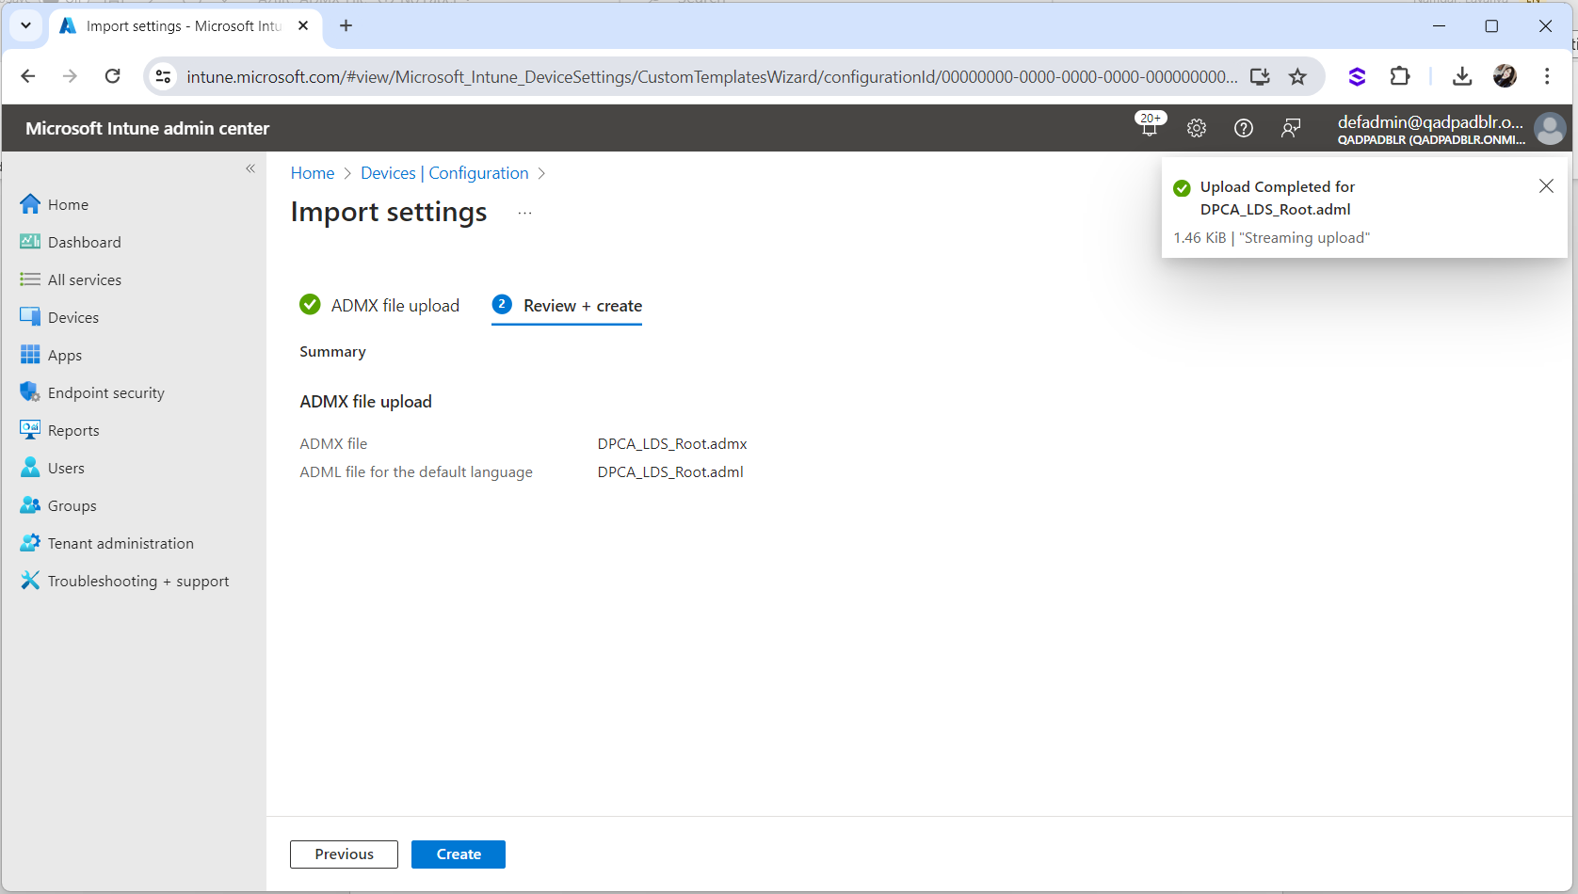1578x894 pixels.
Task: Click defadmin account name
Action: click(1430, 121)
